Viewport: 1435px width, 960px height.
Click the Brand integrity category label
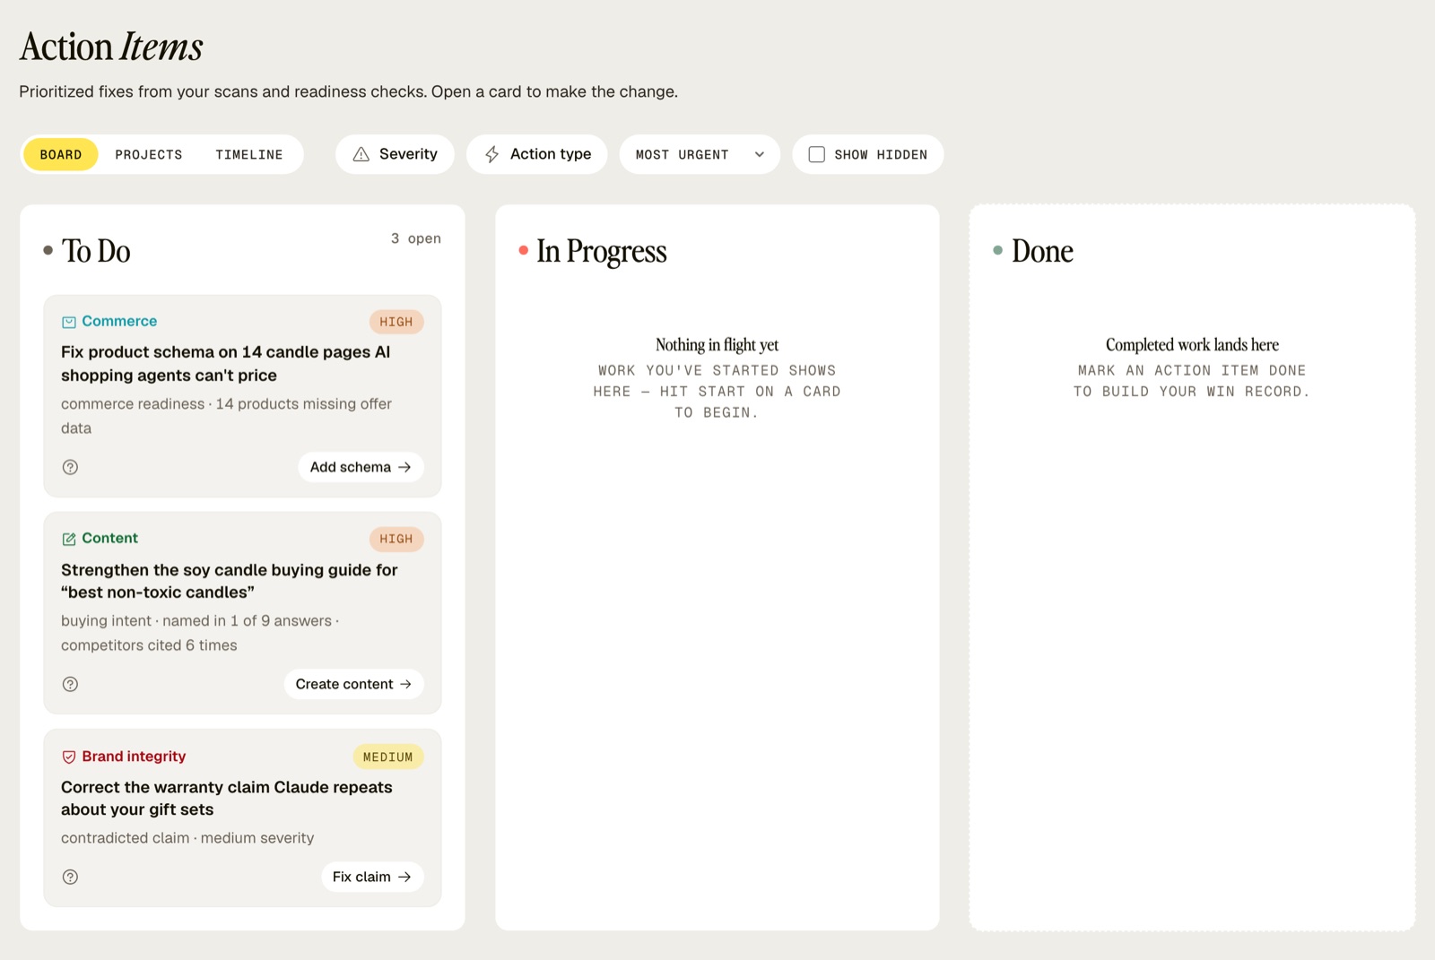tap(134, 757)
